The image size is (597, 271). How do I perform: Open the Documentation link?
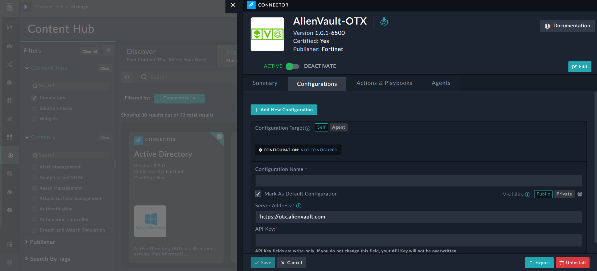[x=567, y=26]
